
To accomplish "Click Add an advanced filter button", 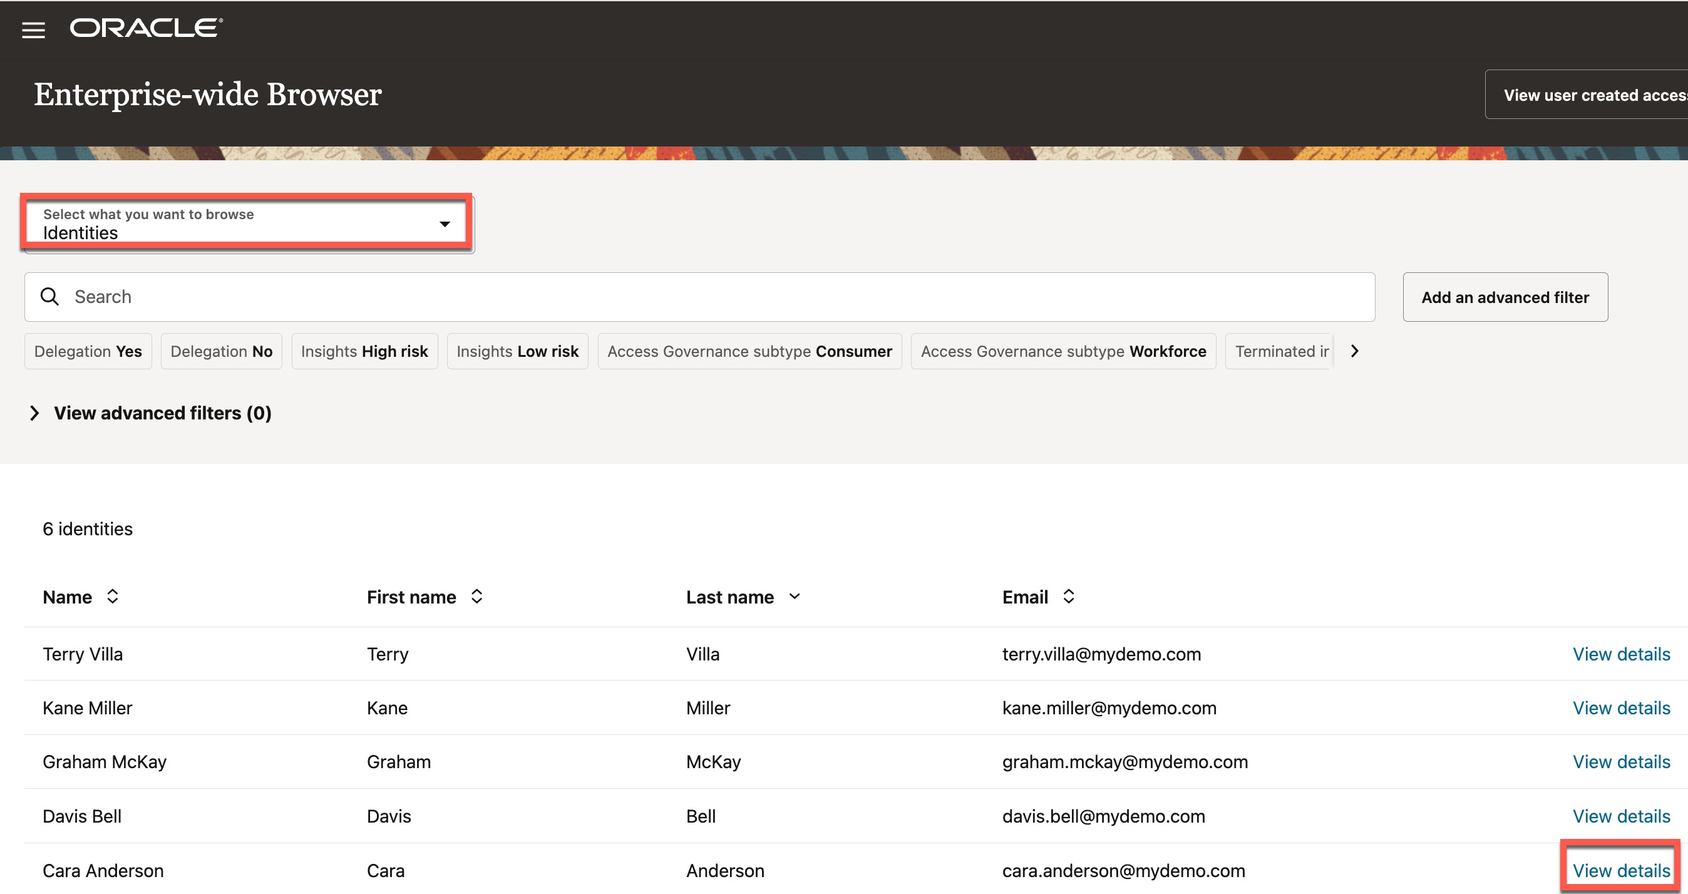I will [1505, 297].
